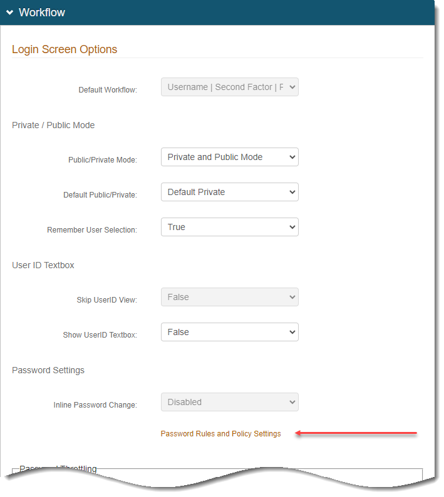Click the Password Settings subheading
The width and height of the screenshot is (444, 497).
(48, 370)
